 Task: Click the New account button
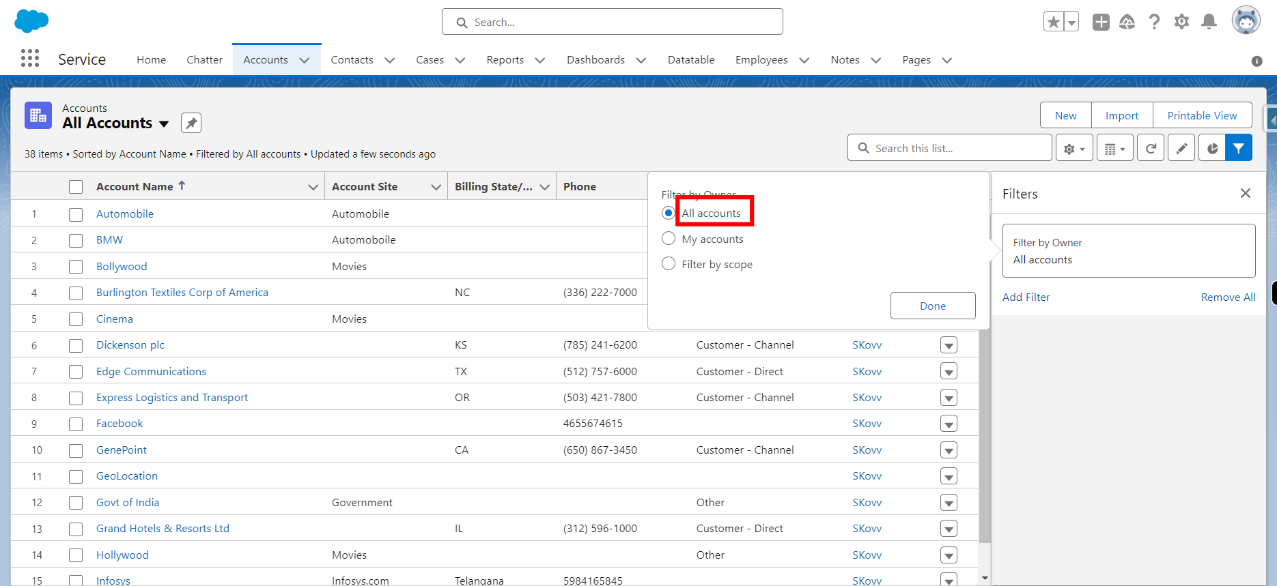(x=1065, y=115)
